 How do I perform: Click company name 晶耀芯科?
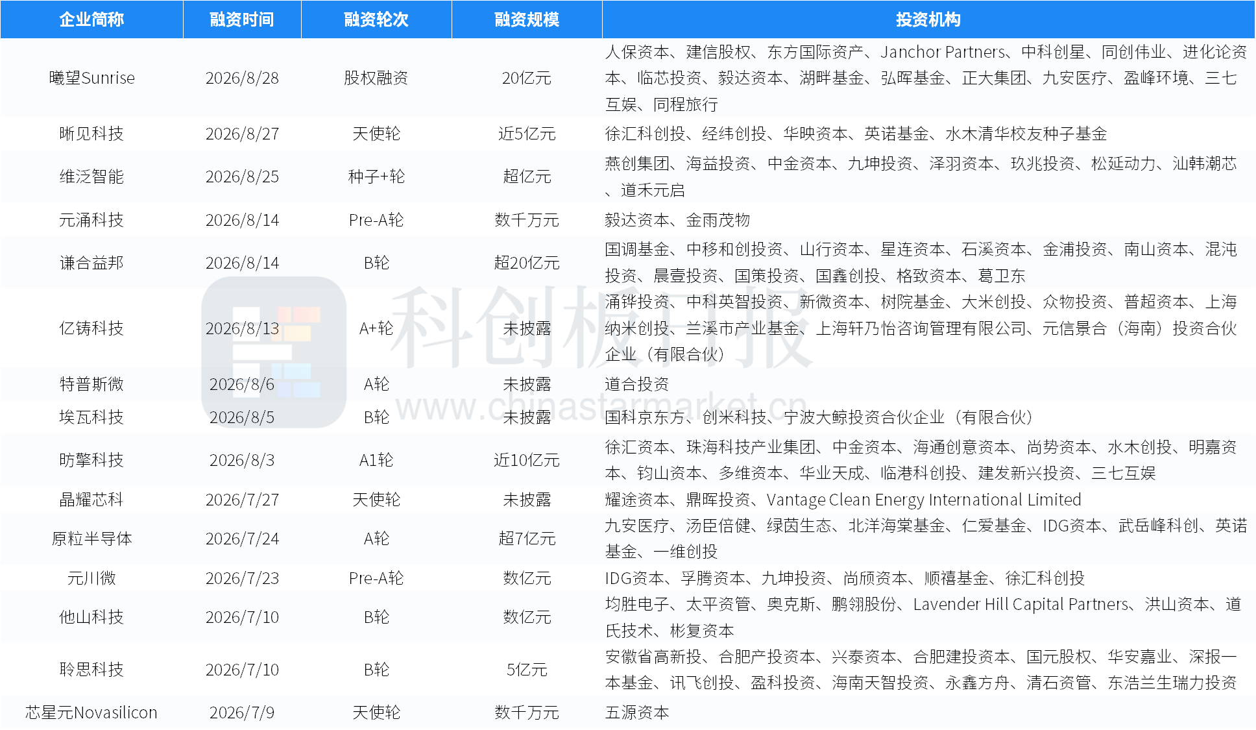[x=91, y=500]
